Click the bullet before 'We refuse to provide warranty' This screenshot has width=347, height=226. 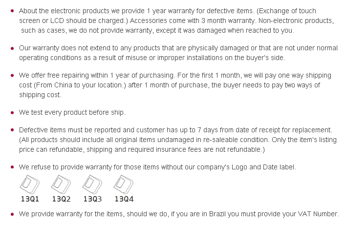click(x=12, y=167)
